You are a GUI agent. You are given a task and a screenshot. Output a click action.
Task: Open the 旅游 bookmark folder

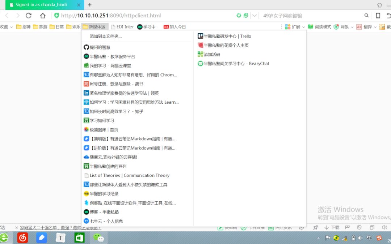click(x=40, y=27)
